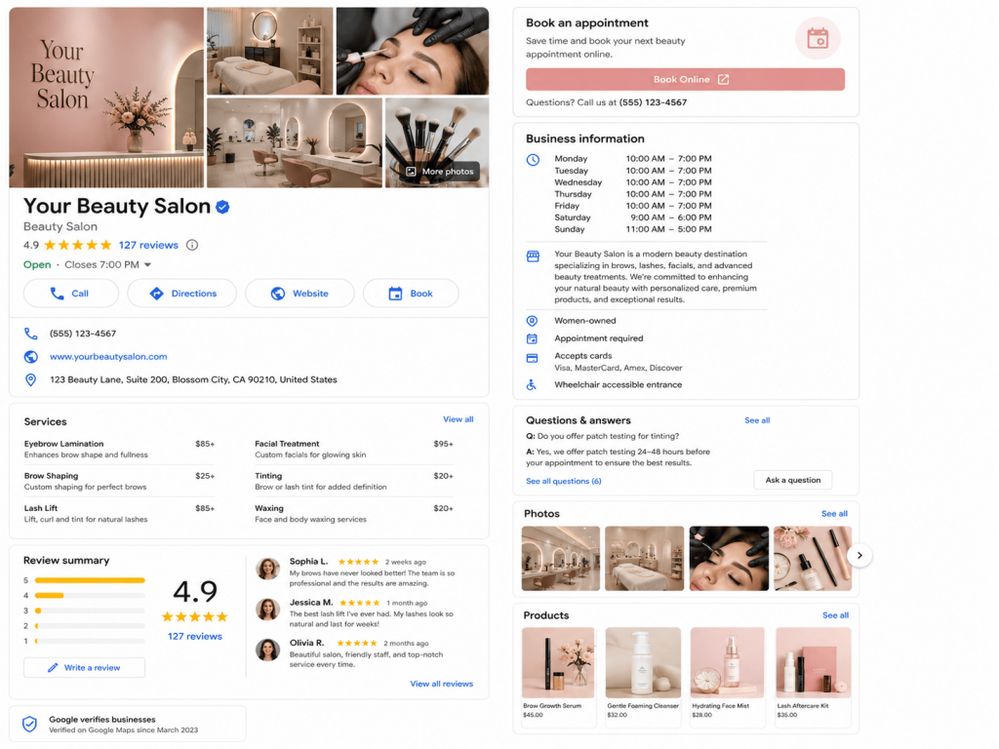Open the Lash Aftercare Kit product
This screenshot has width=999, height=749.
813,677
